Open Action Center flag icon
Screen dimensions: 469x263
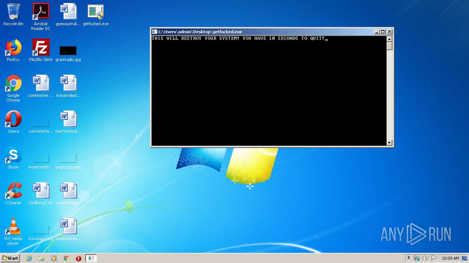tap(434, 258)
